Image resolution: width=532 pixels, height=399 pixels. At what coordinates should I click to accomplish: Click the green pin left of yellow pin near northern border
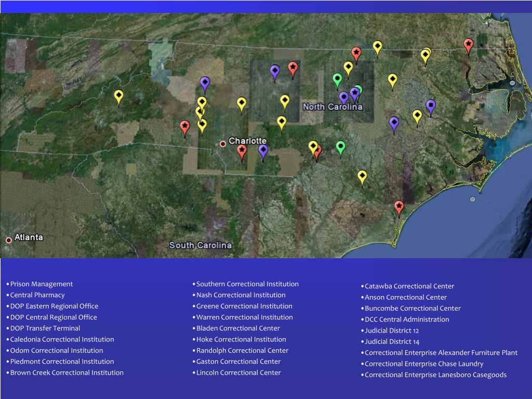point(337,81)
